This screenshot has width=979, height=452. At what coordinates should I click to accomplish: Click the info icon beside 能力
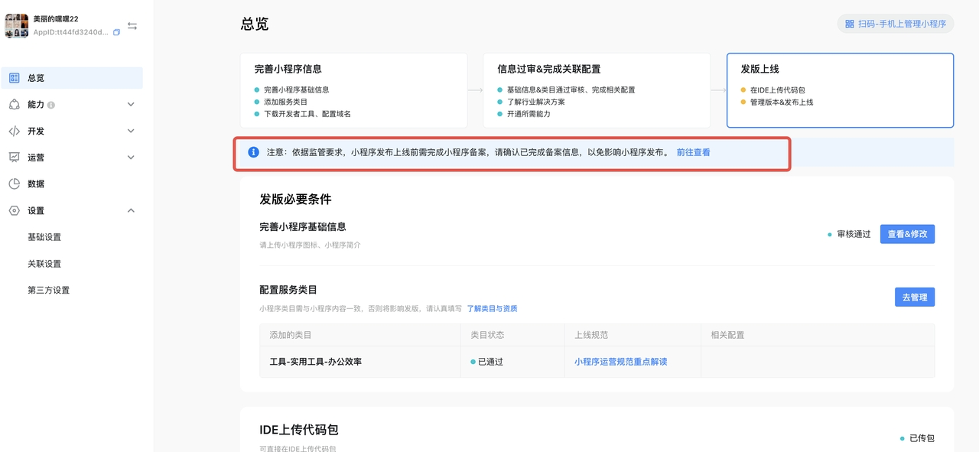(51, 105)
